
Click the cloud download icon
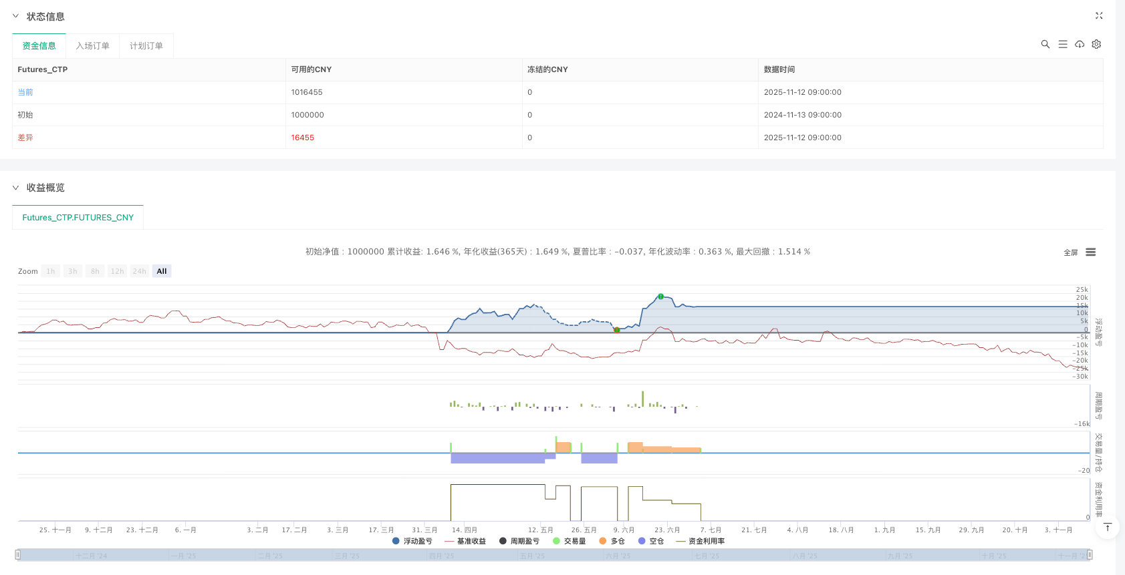[1080, 45]
